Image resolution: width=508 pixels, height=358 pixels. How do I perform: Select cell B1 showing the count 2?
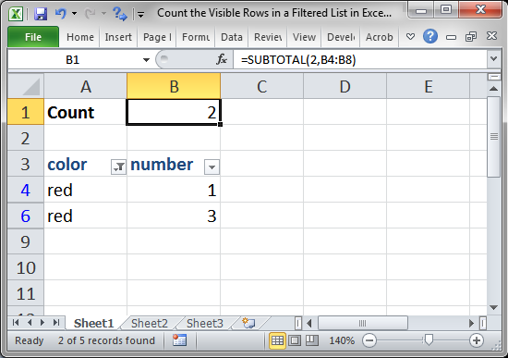[x=174, y=112]
